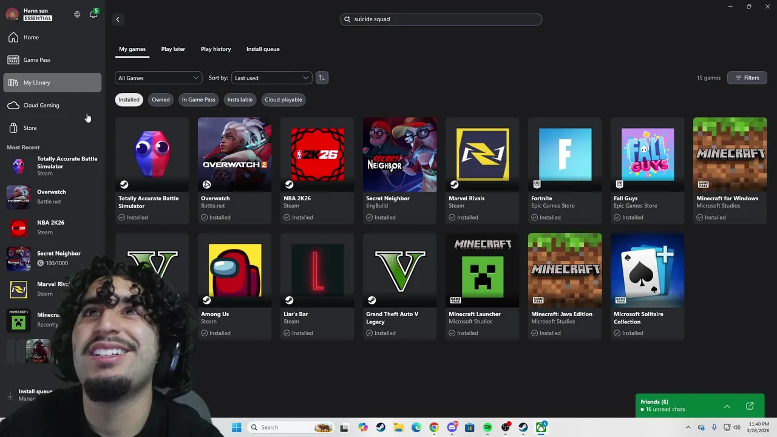Open Cloud Gaming in the sidebar
Viewport: 777px width, 437px height.
52,105
